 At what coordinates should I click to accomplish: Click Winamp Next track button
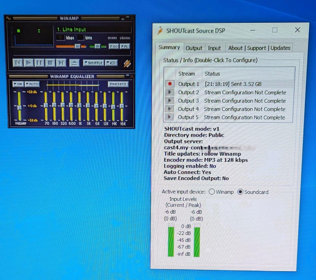click(61, 63)
